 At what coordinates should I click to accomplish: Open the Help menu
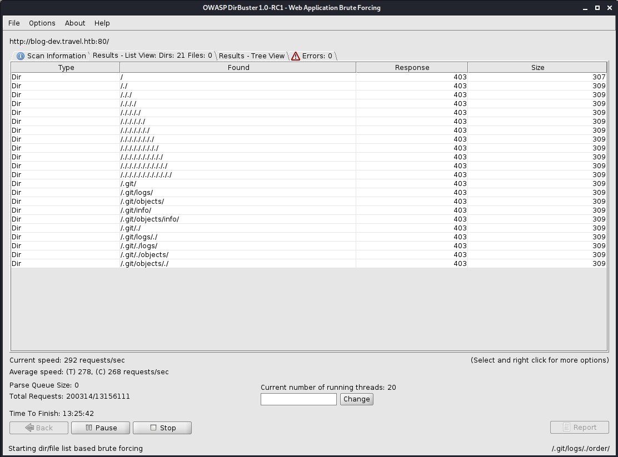[x=102, y=23]
